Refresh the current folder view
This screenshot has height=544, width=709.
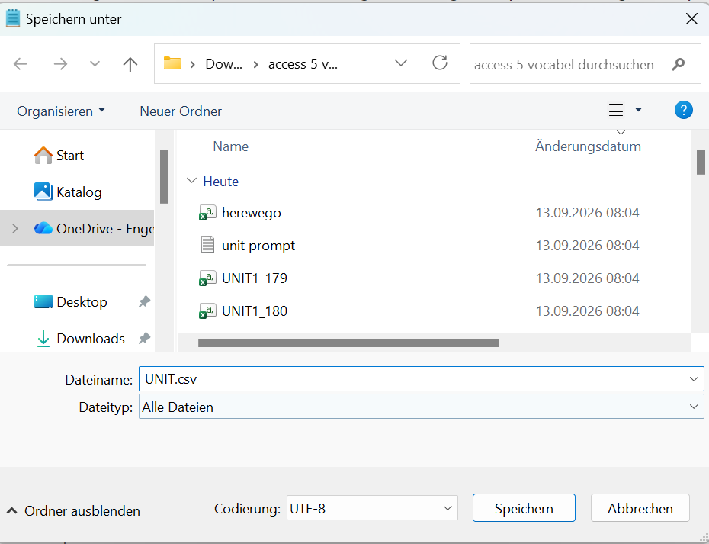click(440, 63)
